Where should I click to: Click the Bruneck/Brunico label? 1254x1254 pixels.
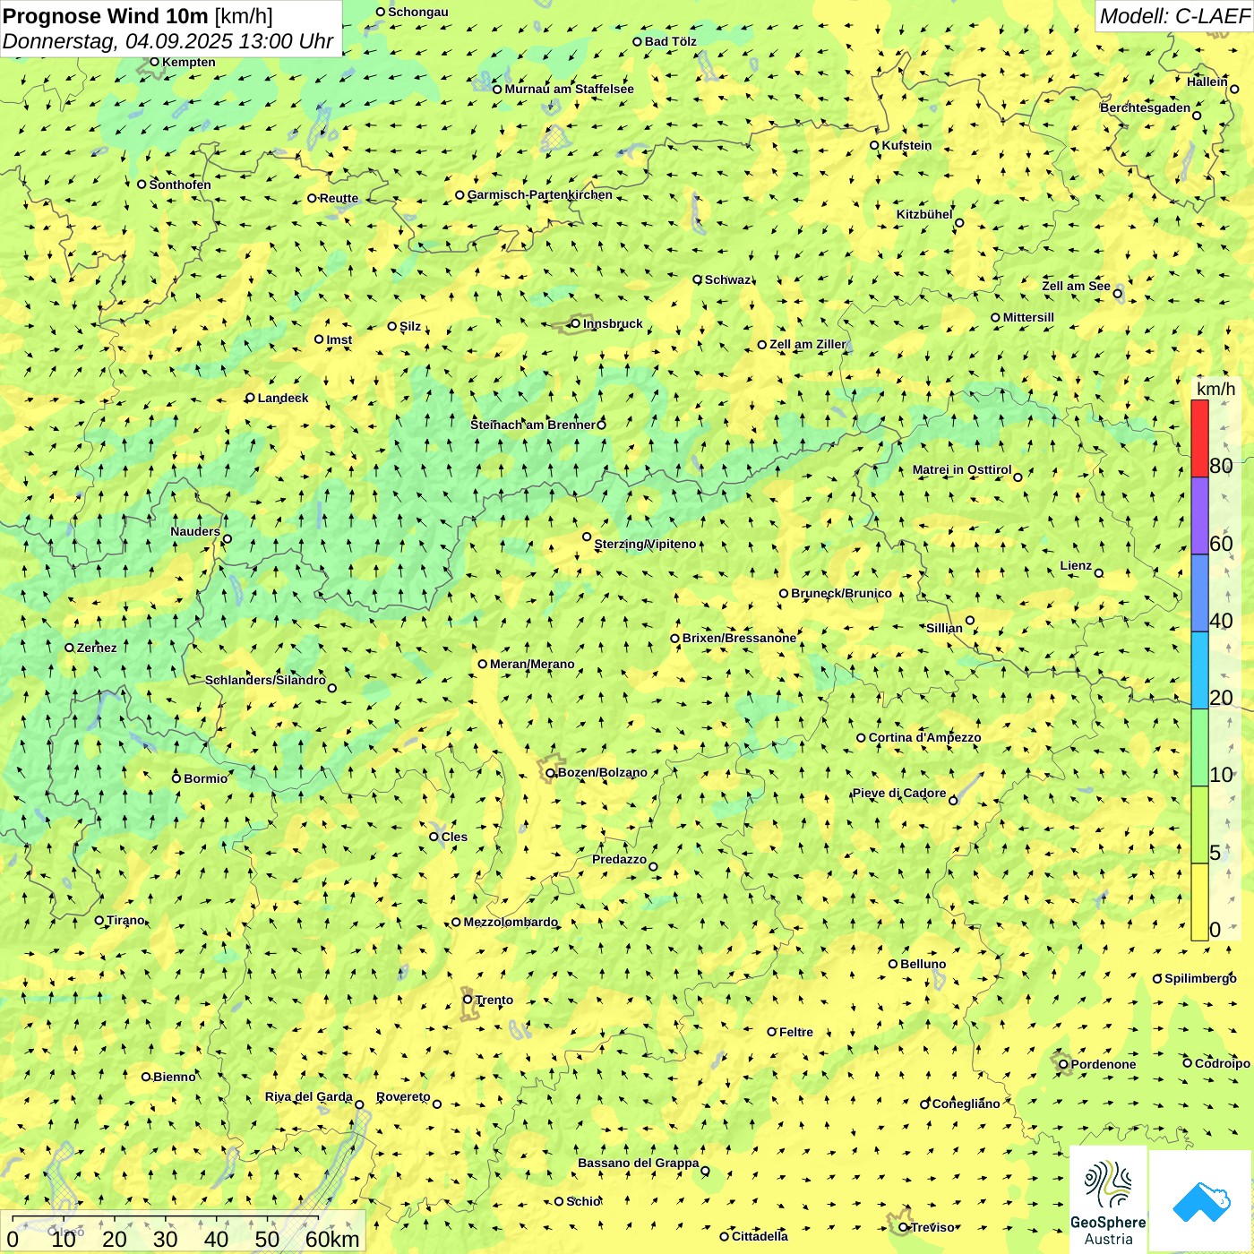841,593
